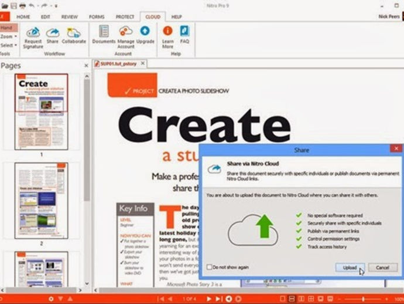
Task: Open the HELP ribbon tab
Action: coord(177,17)
